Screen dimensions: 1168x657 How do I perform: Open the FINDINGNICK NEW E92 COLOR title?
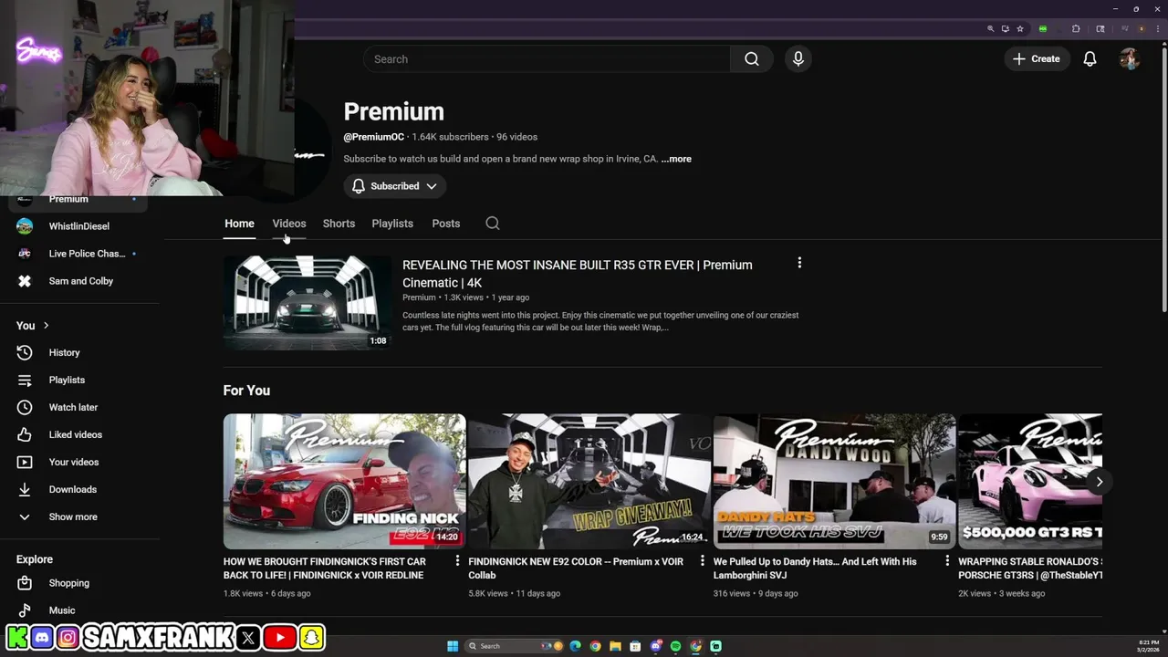coord(576,568)
